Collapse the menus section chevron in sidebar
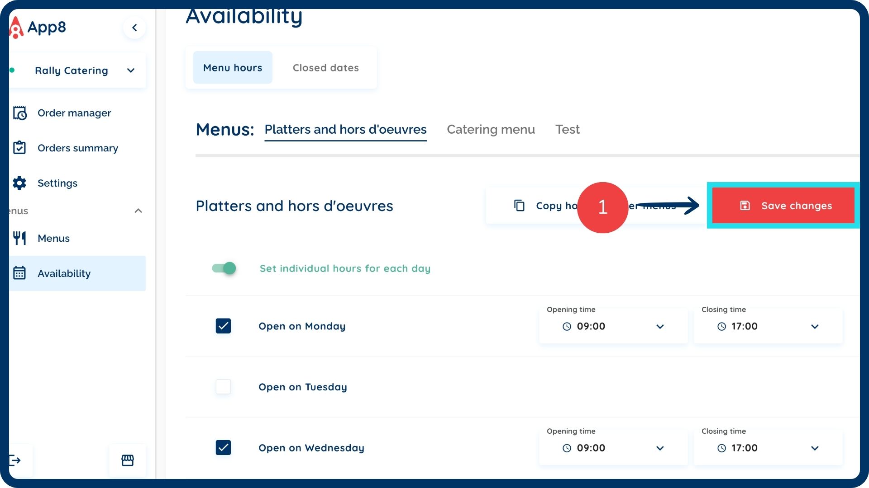This screenshot has width=869, height=488. tap(138, 211)
